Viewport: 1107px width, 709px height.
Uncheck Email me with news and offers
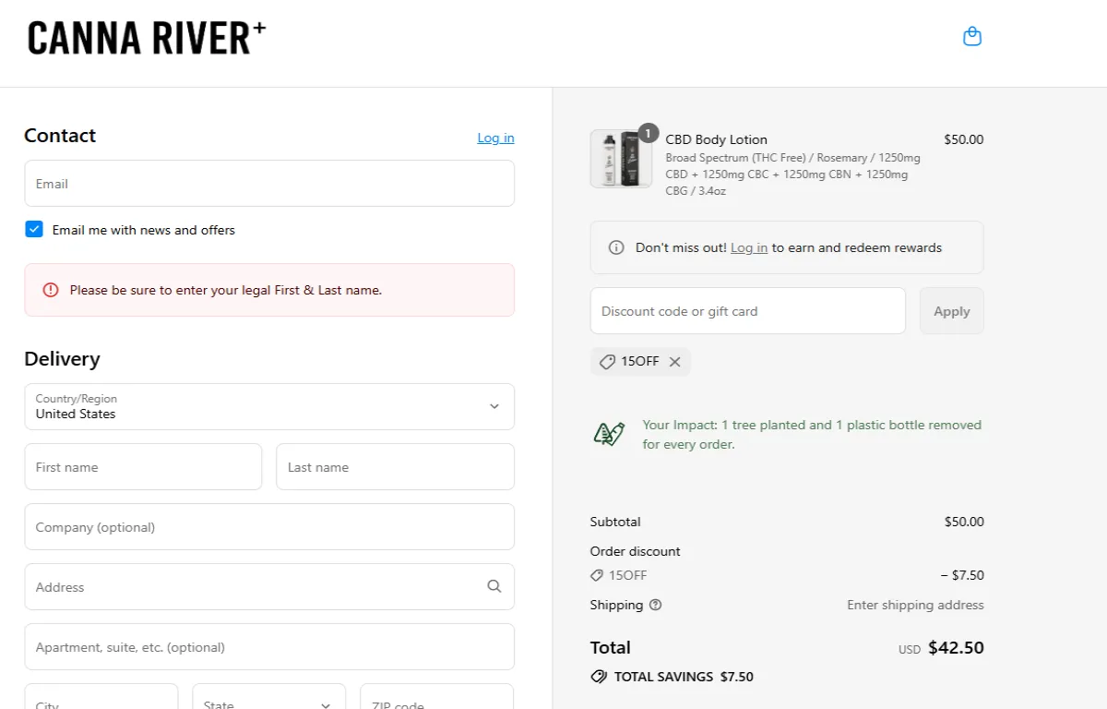coord(34,230)
